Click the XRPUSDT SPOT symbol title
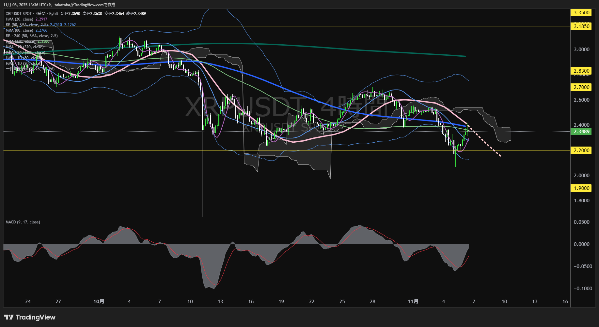 (19, 14)
